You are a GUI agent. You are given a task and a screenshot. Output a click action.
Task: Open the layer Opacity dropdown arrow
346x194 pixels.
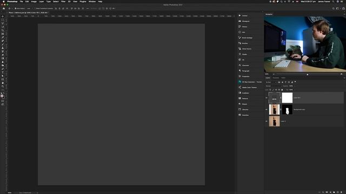coord(295,86)
